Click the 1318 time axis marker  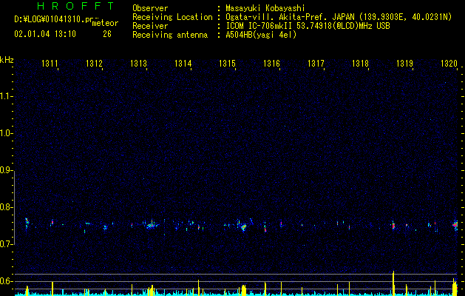360,63
